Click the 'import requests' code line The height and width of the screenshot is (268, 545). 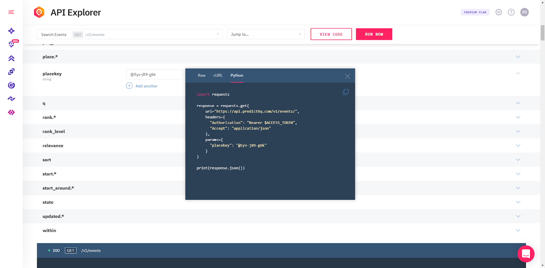pyautogui.click(x=213, y=94)
